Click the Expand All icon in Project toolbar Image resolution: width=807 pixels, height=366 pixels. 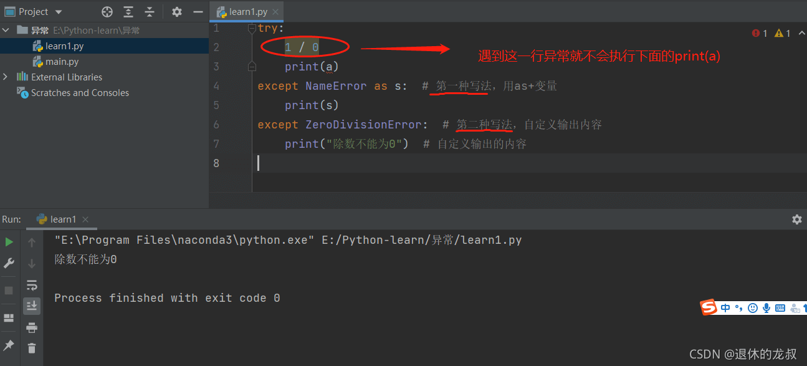pos(128,12)
